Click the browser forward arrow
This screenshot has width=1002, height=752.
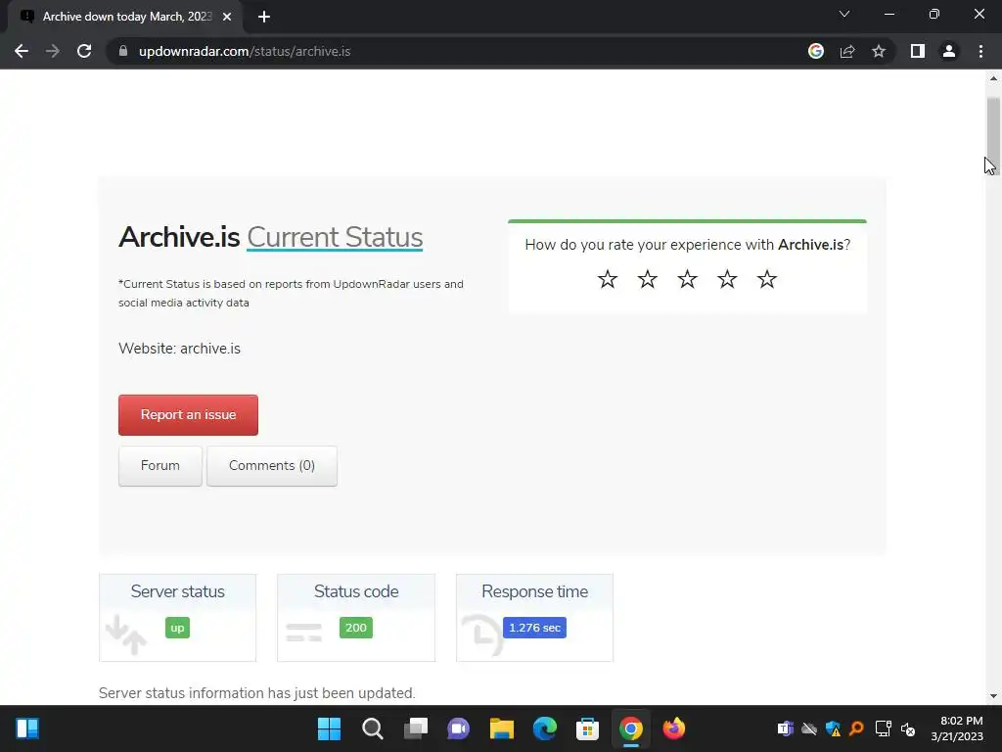53,51
